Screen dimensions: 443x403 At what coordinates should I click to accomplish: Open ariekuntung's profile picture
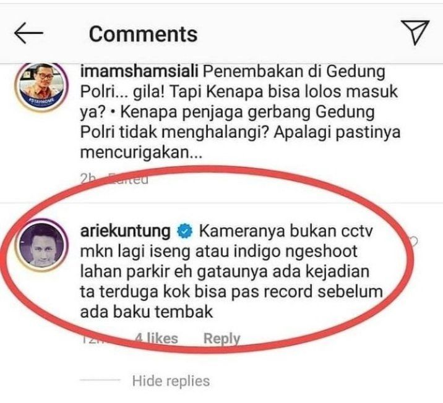41,245
